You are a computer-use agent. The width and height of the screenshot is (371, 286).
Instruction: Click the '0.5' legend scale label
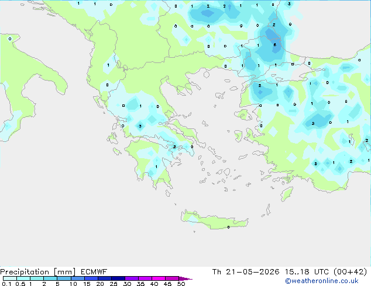click(x=20, y=284)
